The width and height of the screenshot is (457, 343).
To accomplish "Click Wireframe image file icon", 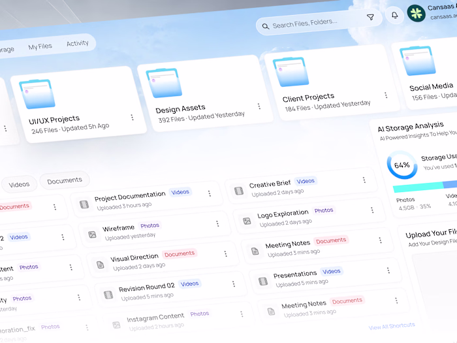I will click(x=92, y=235).
